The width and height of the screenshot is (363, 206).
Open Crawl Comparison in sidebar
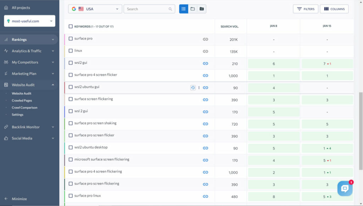coord(24,108)
